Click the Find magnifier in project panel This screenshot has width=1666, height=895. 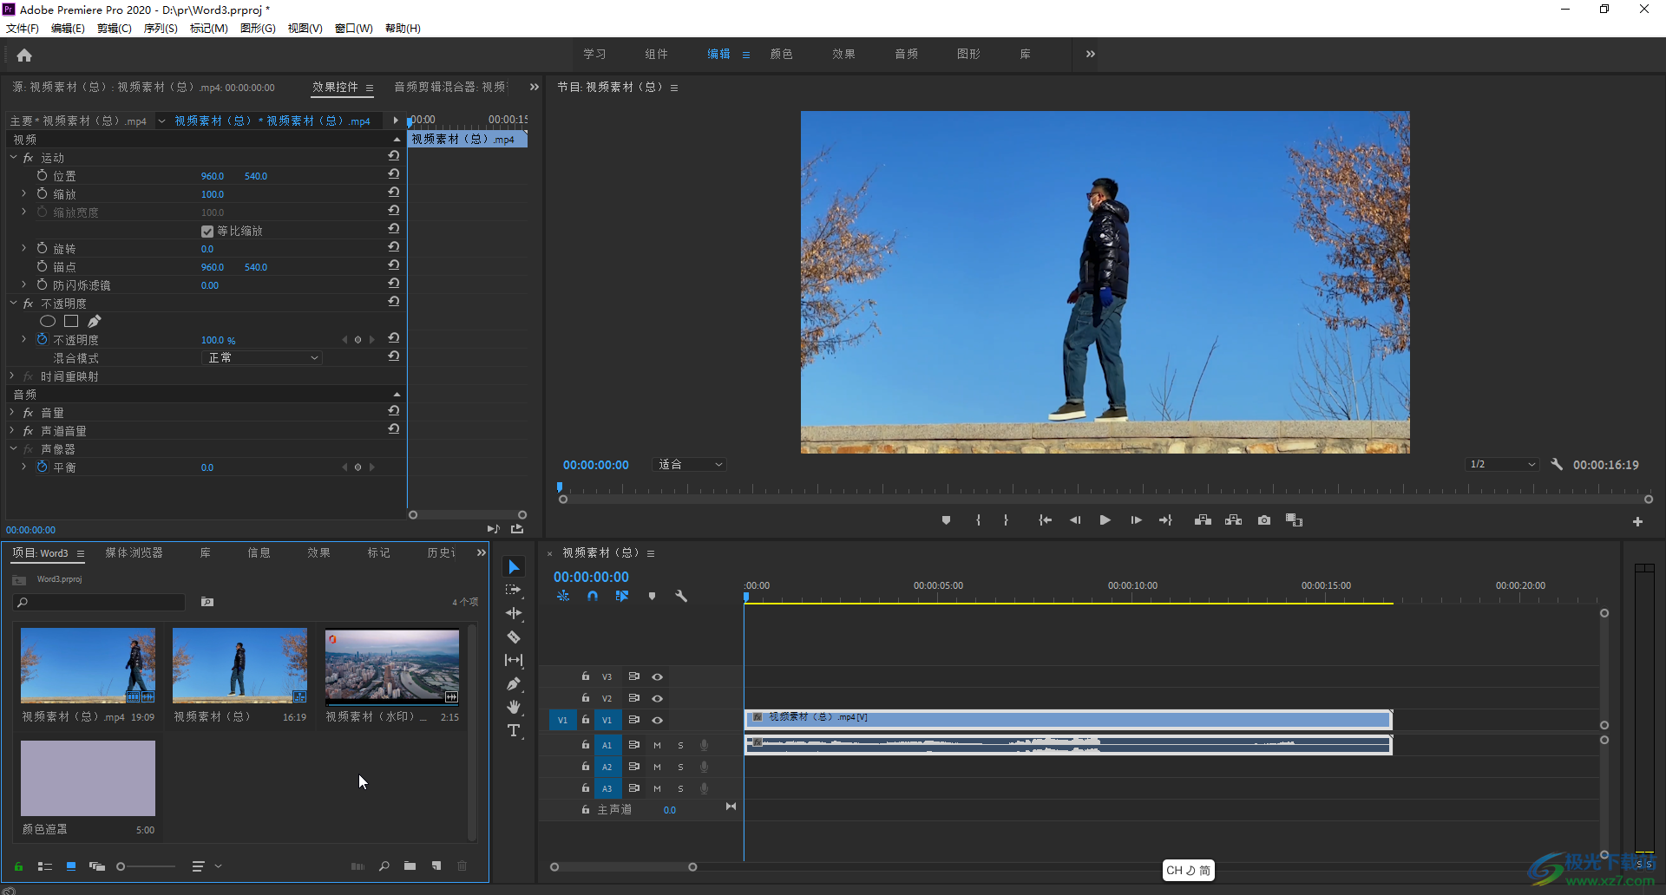pos(384,866)
